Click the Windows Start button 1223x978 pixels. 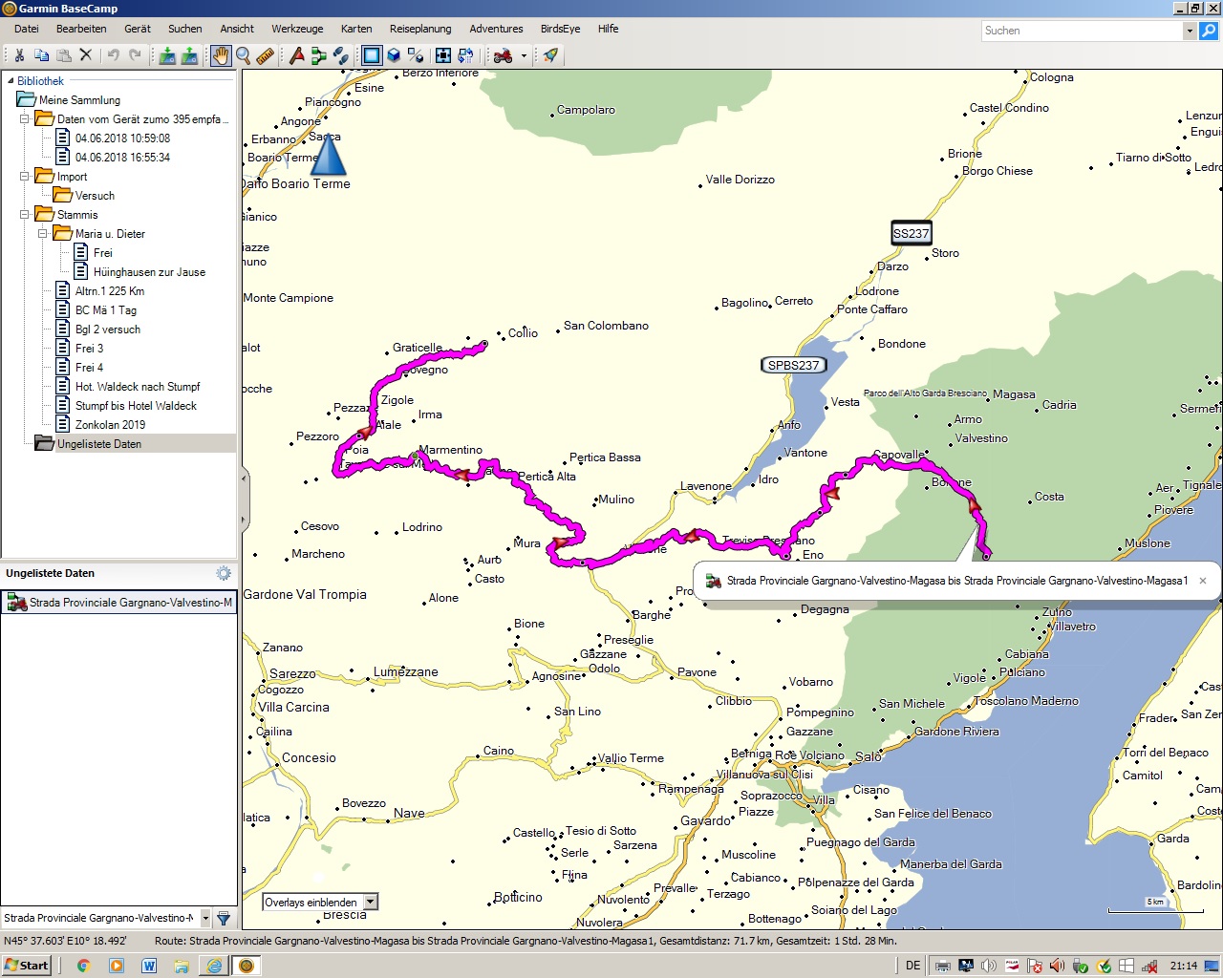27,966
